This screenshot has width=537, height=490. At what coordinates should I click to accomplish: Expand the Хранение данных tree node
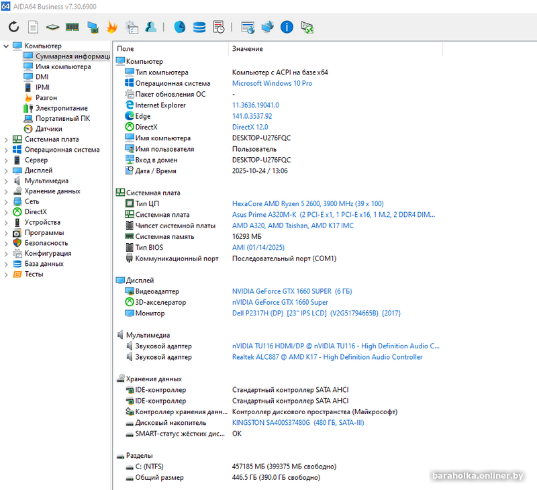coord(7,191)
